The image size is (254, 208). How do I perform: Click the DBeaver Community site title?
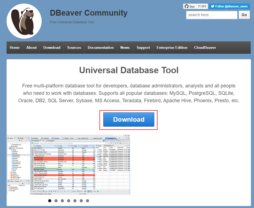pos(89,13)
